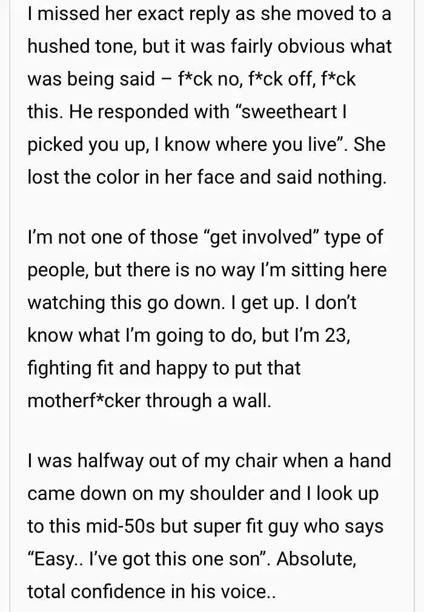Screen dimensions: 424x612
Task: Click the word "sweetheart" in the quote
Action: tap(293, 112)
